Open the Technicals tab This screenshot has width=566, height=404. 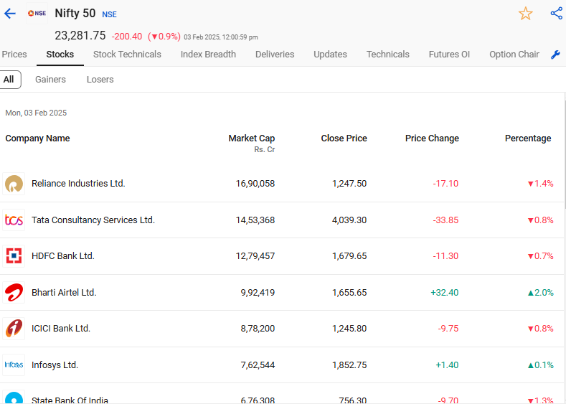pos(388,55)
